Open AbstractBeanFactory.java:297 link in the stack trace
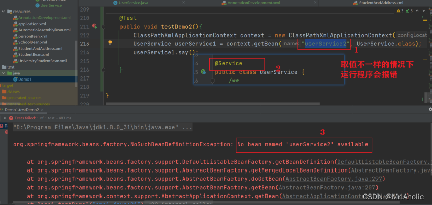 [334, 179]
